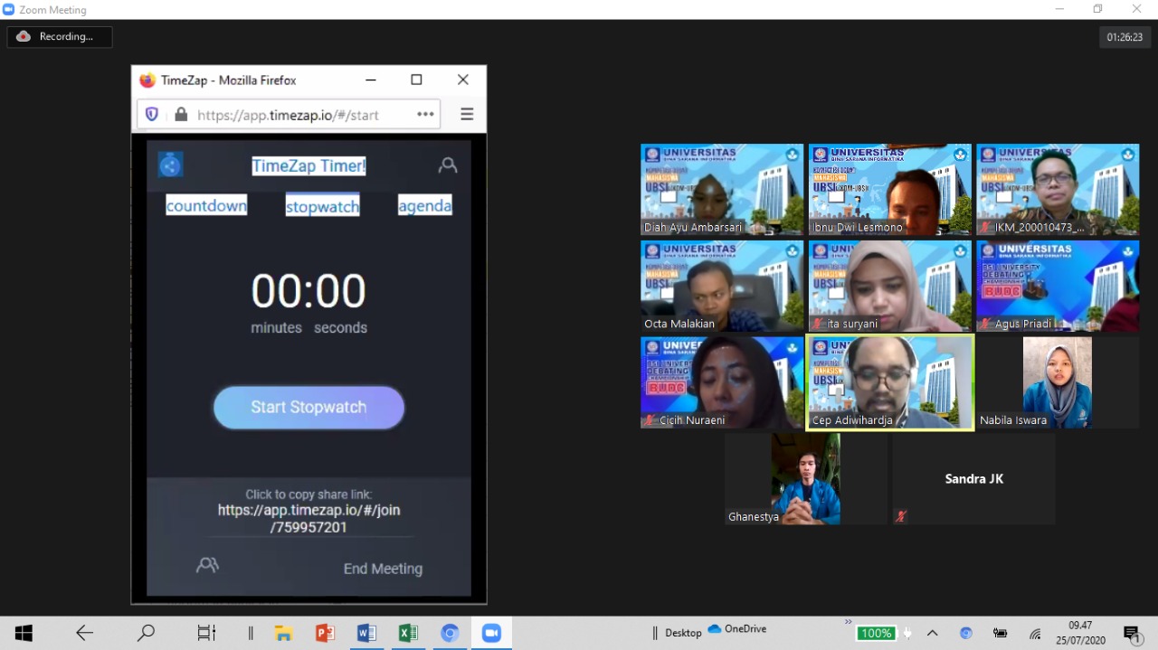The width and height of the screenshot is (1158, 650).
Task: Open Word from taskbar
Action: tap(366, 634)
